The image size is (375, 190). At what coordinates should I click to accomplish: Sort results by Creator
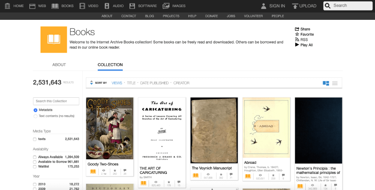[181, 83]
